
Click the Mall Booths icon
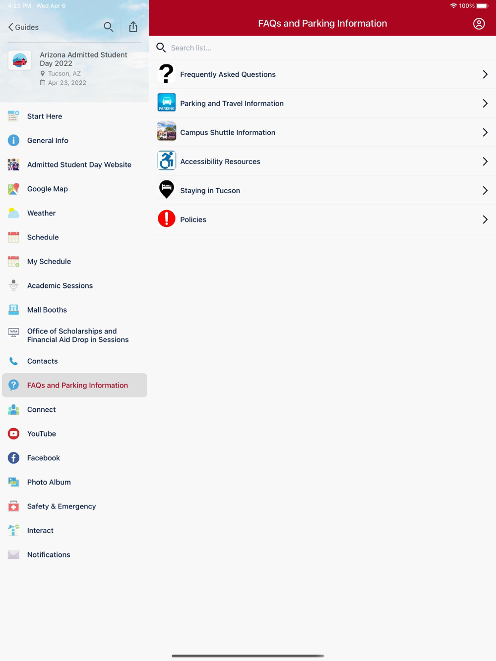(x=13, y=310)
